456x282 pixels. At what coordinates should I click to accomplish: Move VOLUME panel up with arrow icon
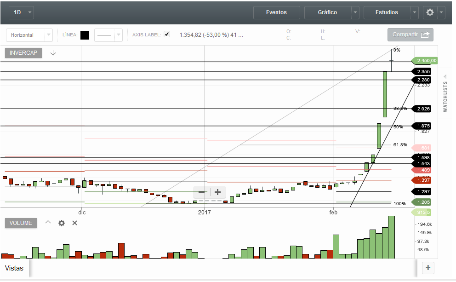(x=48, y=223)
